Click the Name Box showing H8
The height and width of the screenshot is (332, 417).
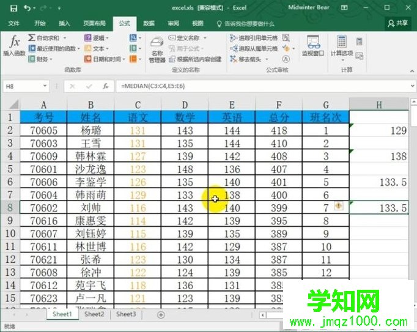[x=26, y=86]
